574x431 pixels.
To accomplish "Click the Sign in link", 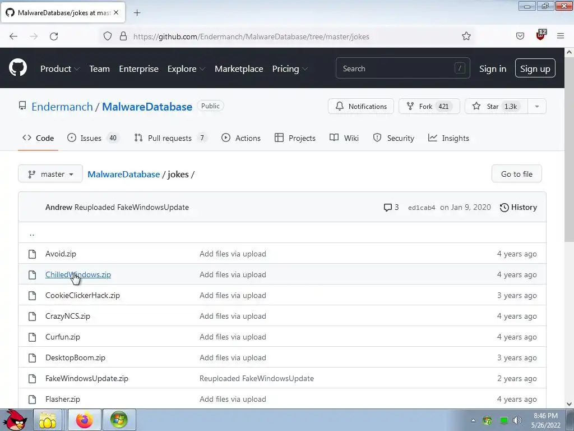I will pos(493,69).
